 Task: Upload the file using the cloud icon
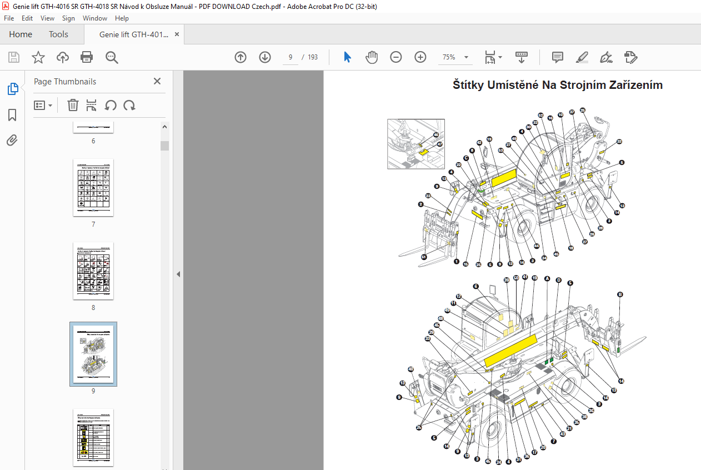(x=63, y=57)
